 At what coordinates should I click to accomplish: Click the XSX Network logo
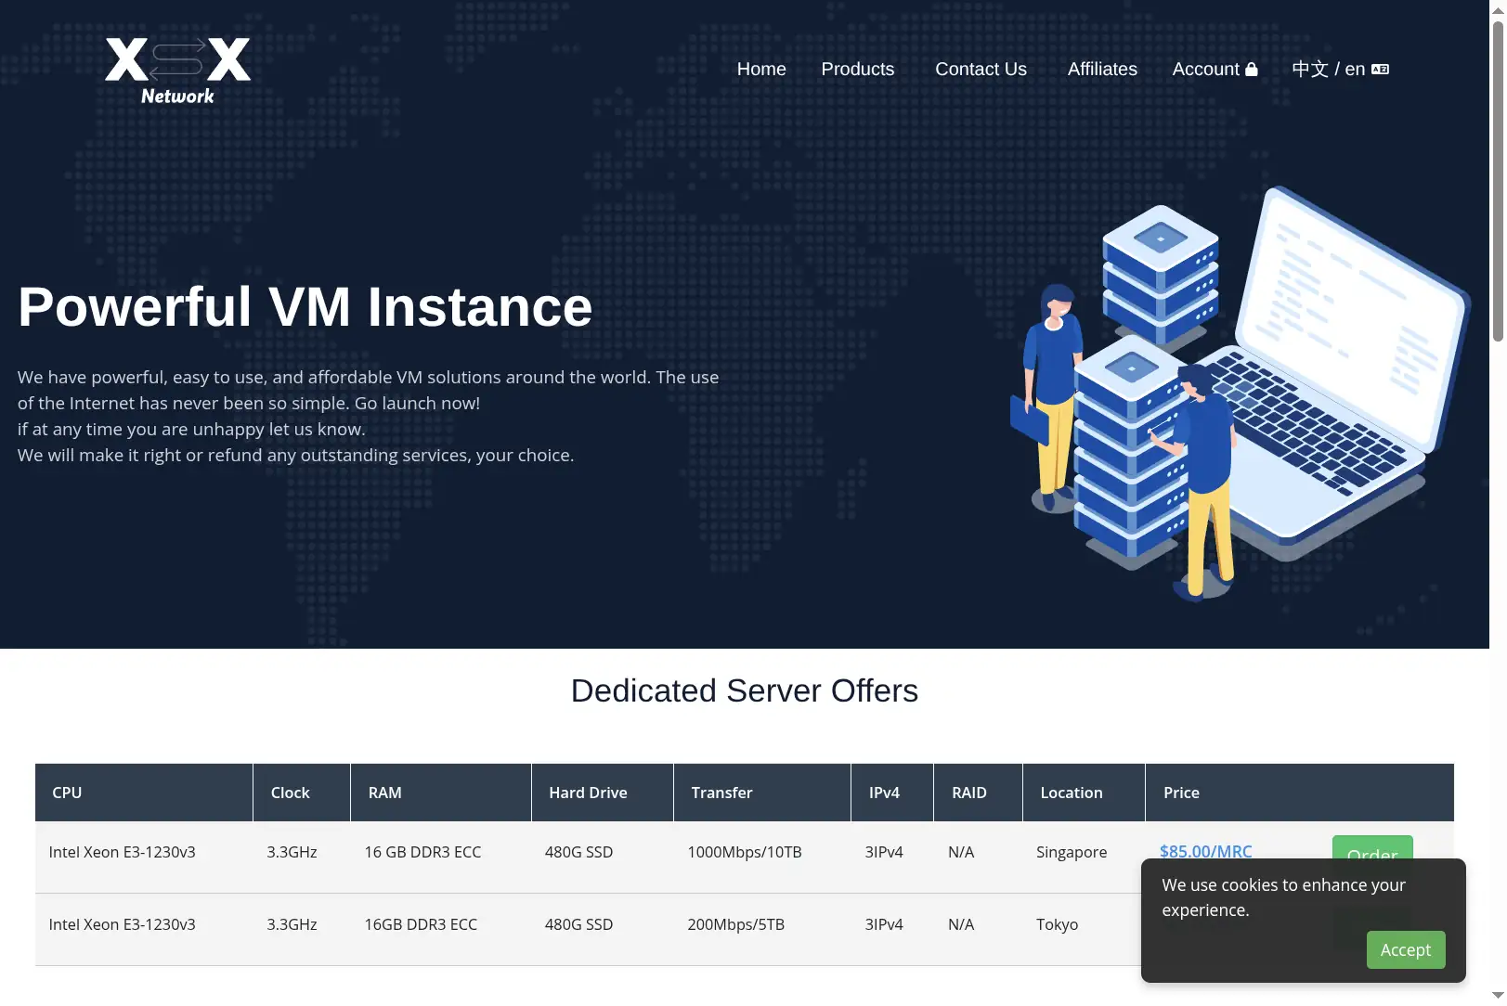click(177, 71)
